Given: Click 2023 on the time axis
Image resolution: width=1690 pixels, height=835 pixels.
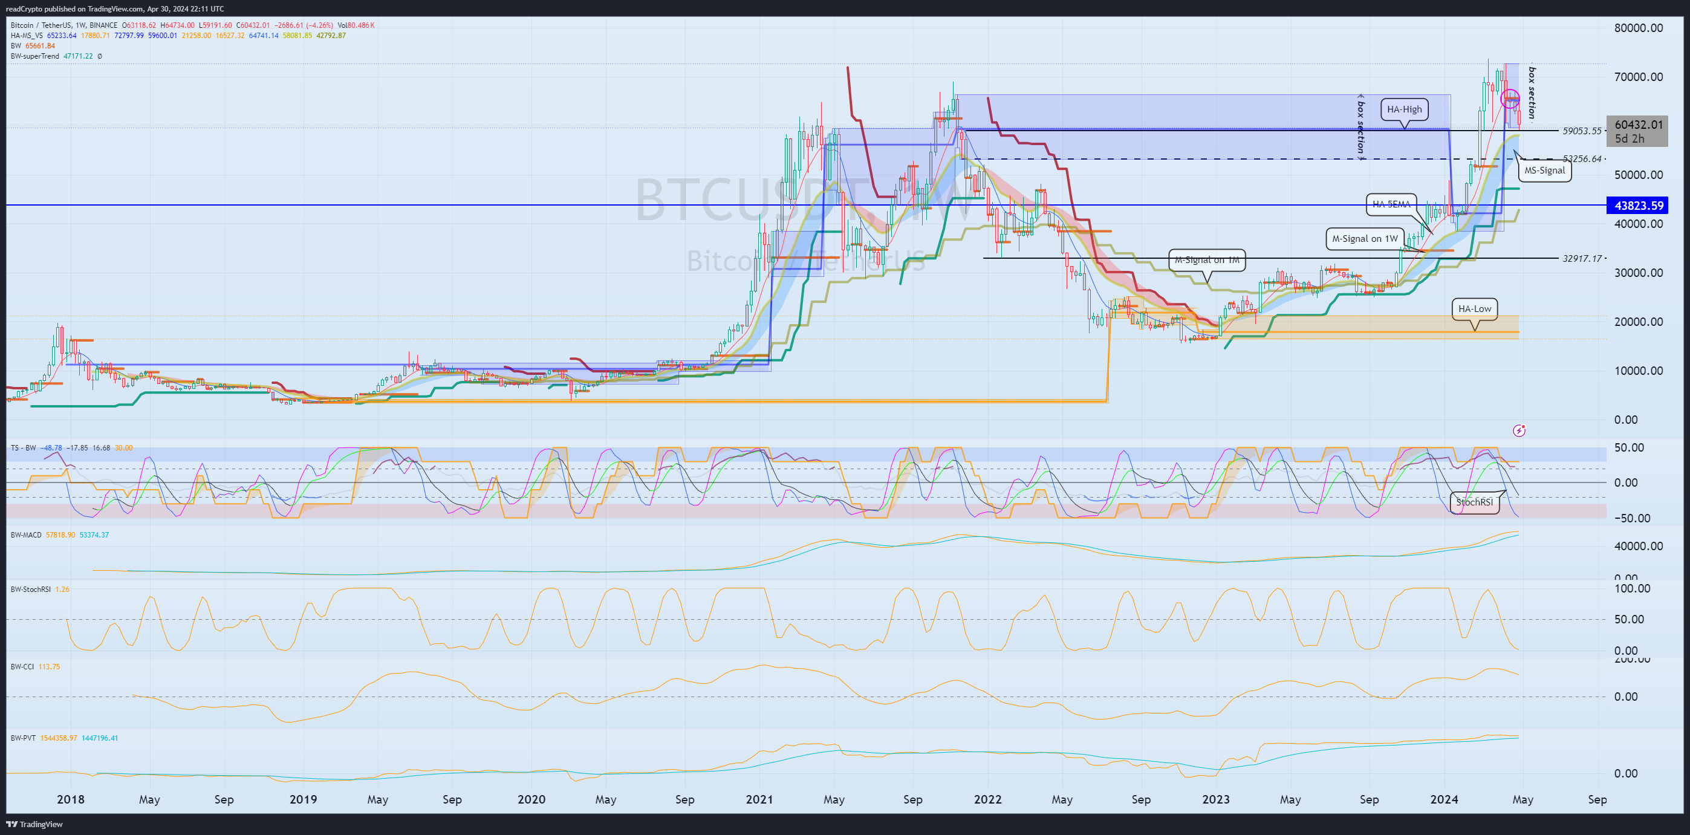Looking at the screenshot, I should tap(1216, 799).
